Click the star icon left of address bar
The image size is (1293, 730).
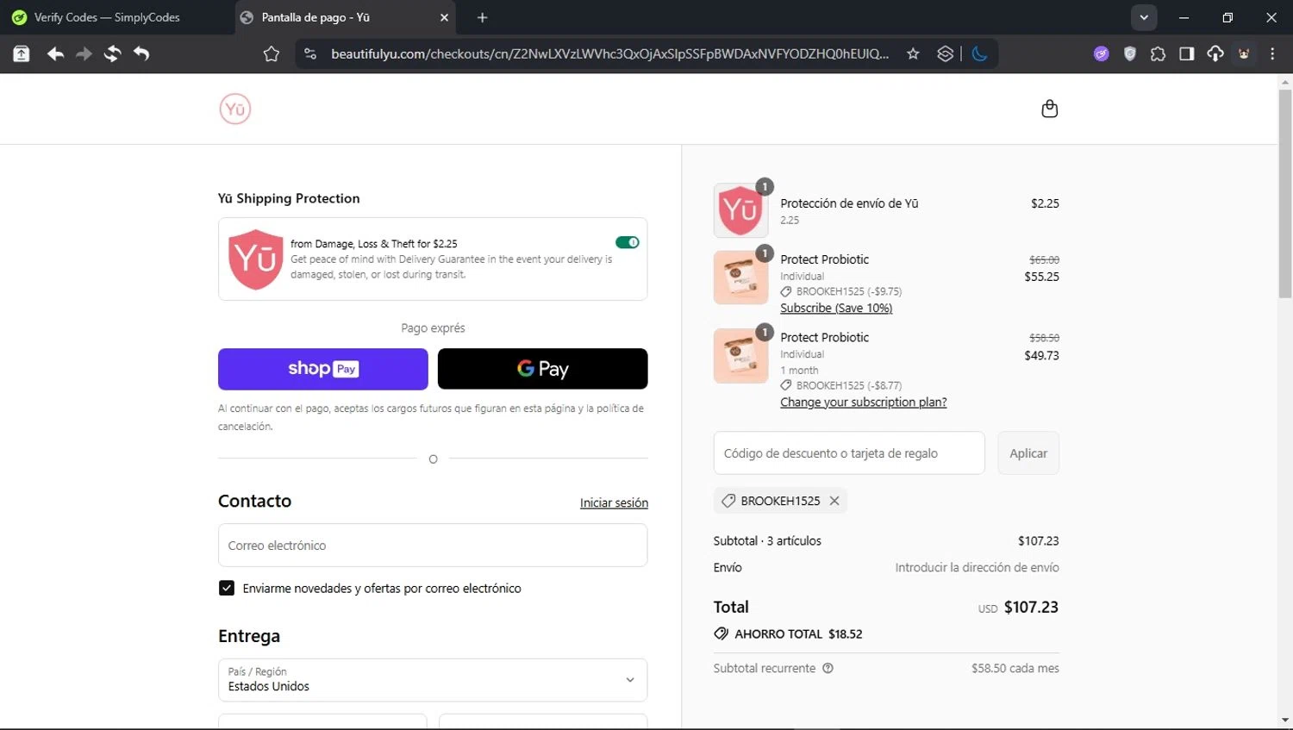[271, 54]
